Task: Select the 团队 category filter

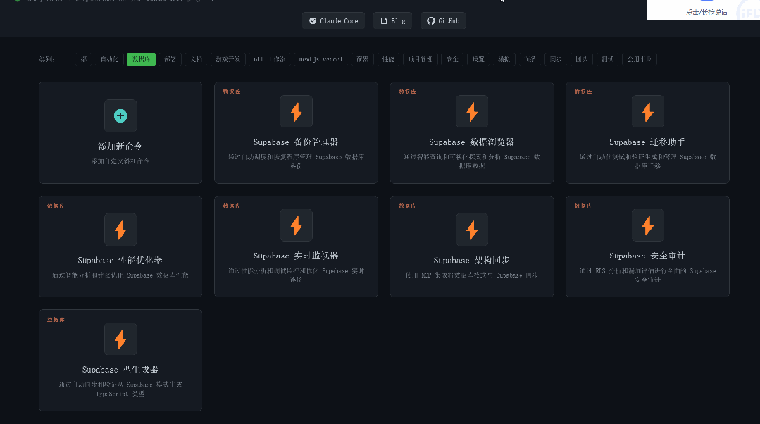Action: 582,59
